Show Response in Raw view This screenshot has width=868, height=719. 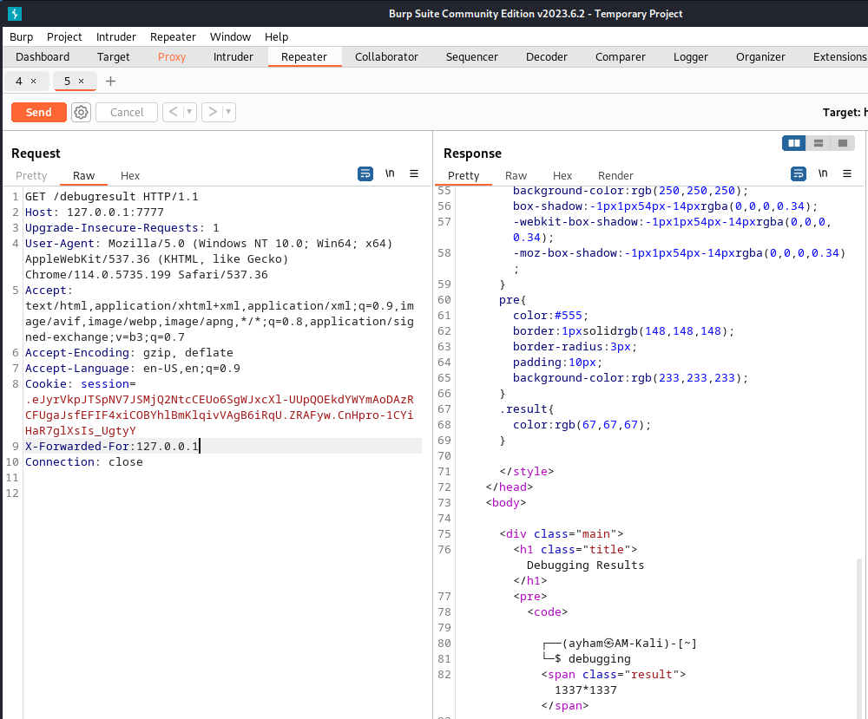pyautogui.click(x=516, y=176)
